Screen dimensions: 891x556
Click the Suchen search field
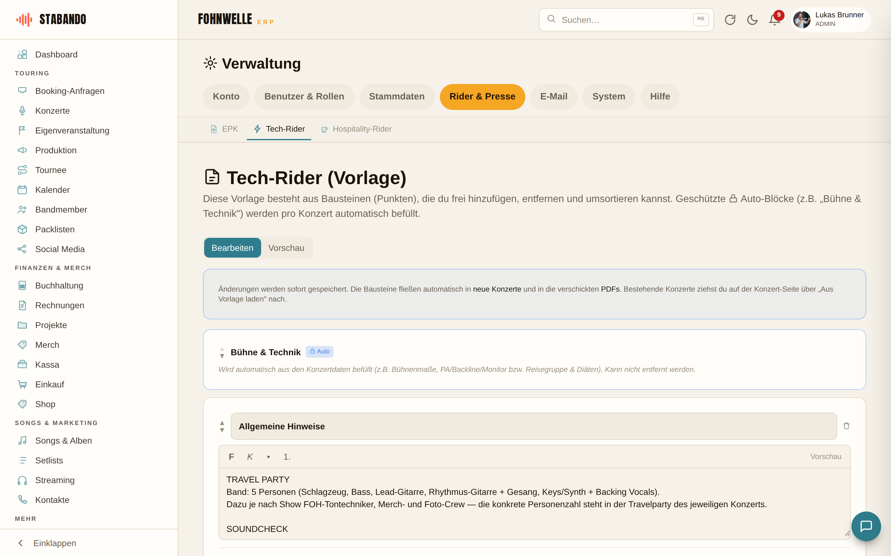point(626,20)
